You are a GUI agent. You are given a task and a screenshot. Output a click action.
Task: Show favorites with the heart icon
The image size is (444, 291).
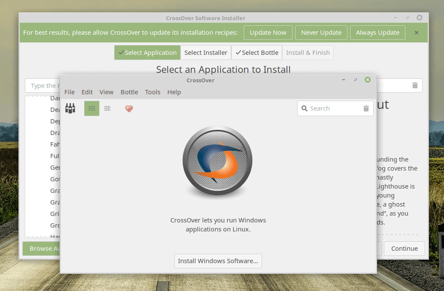pyautogui.click(x=129, y=108)
